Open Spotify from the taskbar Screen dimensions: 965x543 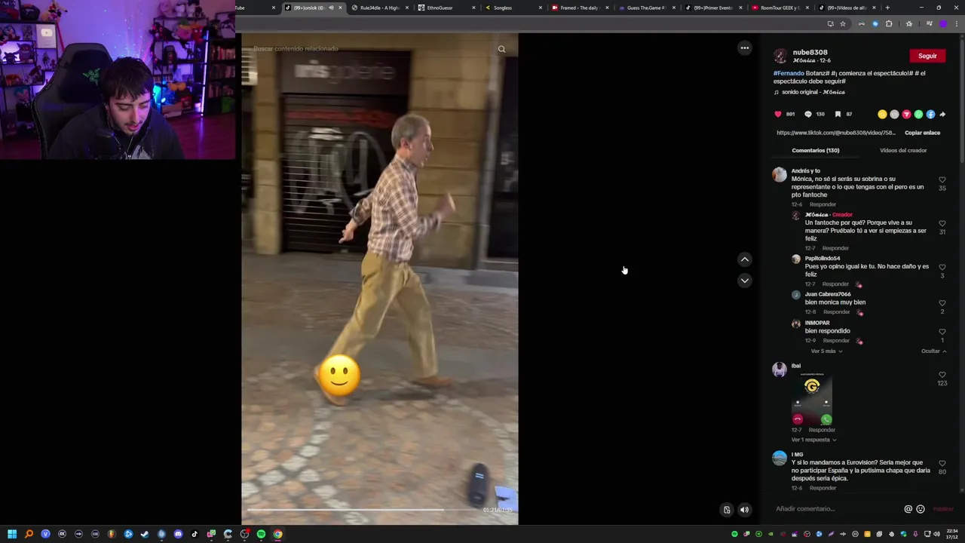[x=261, y=534]
